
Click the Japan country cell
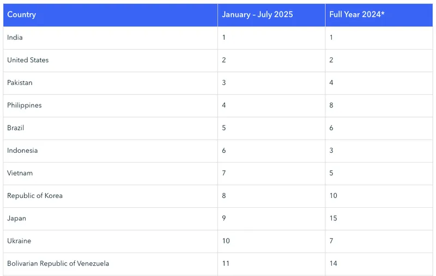click(17, 218)
